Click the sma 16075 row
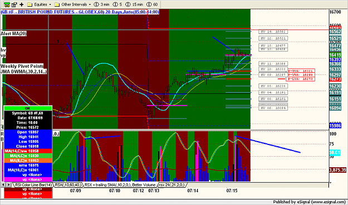The image size is (348, 205). (x=28, y=166)
